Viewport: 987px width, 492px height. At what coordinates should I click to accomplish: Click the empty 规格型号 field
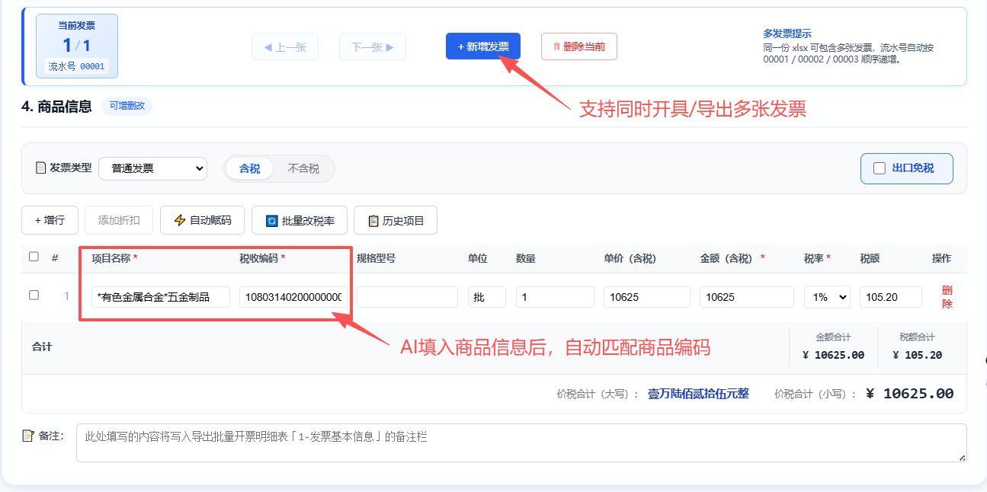[x=407, y=297]
